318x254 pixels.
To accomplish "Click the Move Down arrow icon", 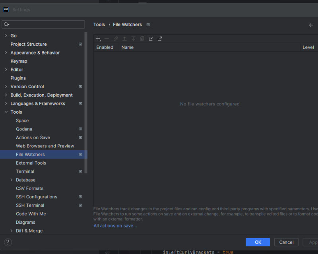I will (x=133, y=39).
